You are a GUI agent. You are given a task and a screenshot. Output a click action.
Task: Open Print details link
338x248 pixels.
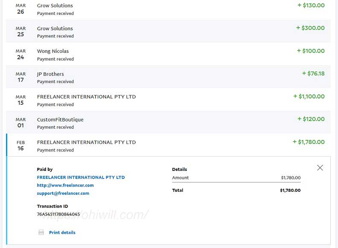(x=62, y=233)
